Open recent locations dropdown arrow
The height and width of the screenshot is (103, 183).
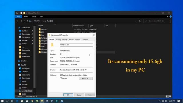point(24,21)
